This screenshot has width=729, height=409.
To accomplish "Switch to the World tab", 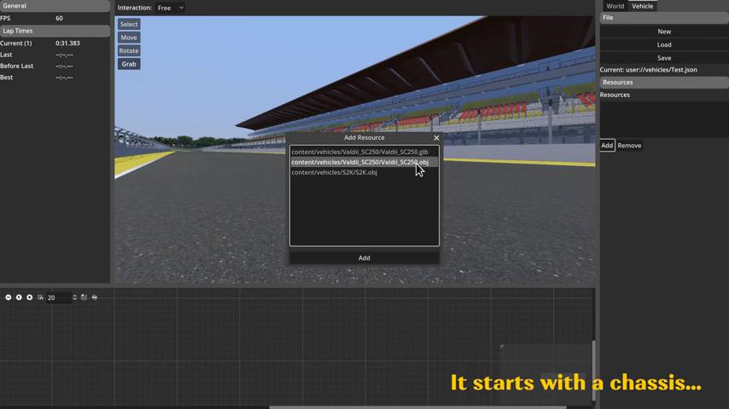I will click(x=615, y=6).
